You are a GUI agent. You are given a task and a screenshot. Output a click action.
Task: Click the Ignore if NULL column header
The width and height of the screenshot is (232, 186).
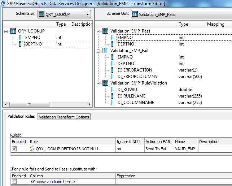tap(130, 142)
